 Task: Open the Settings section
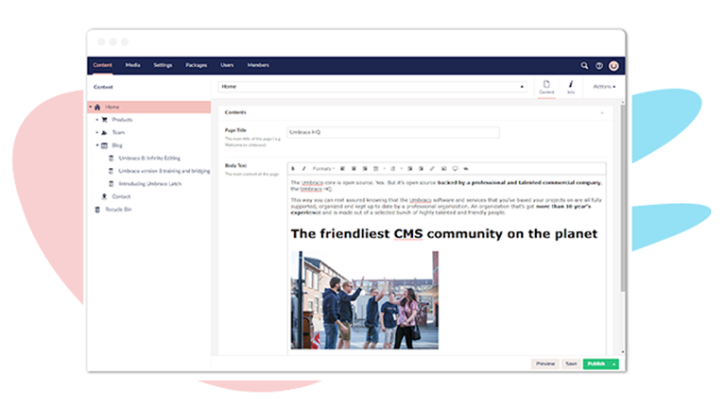click(163, 65)
